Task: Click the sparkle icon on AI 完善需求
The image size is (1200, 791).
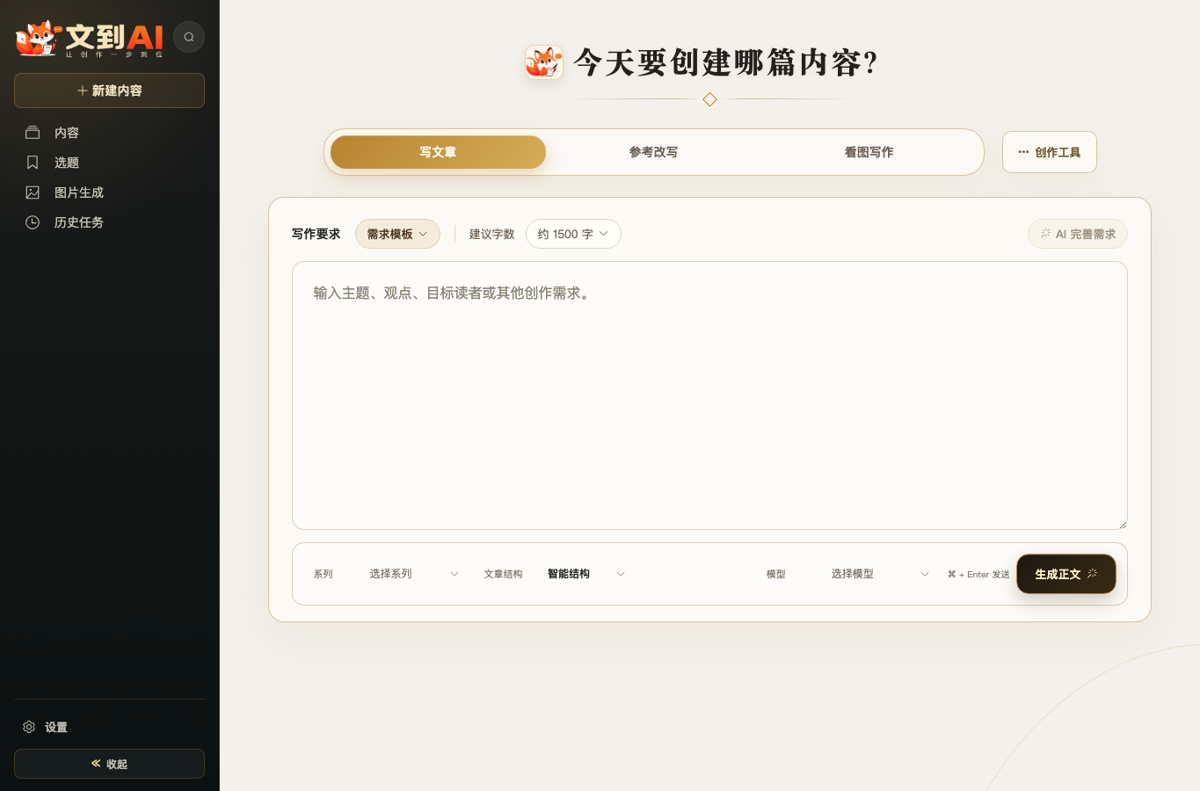Action: coord(1045,234)
